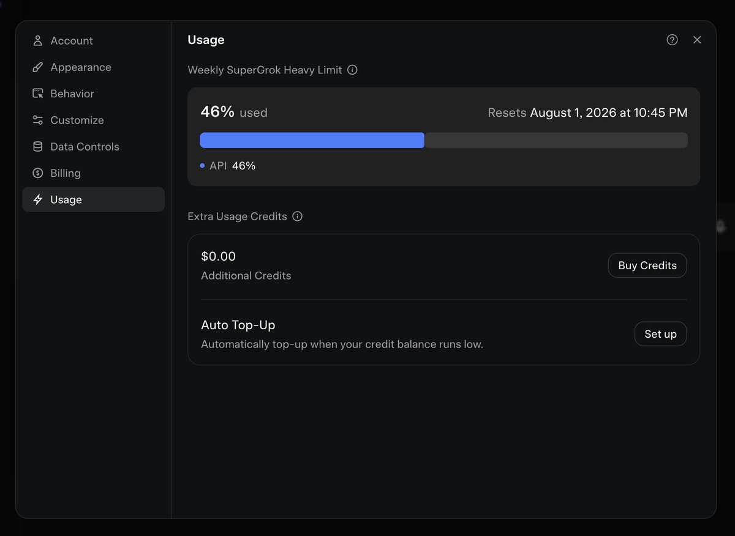Click the Usage lightning bolt icon
The image size is (735, 536).
pyautogui.click(x=38, y=199)
